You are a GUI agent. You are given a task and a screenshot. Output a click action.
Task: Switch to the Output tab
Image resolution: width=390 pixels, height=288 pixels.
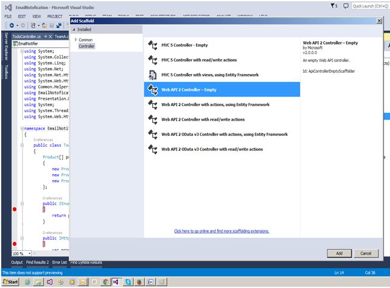pyautogui.click(x=16, y=263)
